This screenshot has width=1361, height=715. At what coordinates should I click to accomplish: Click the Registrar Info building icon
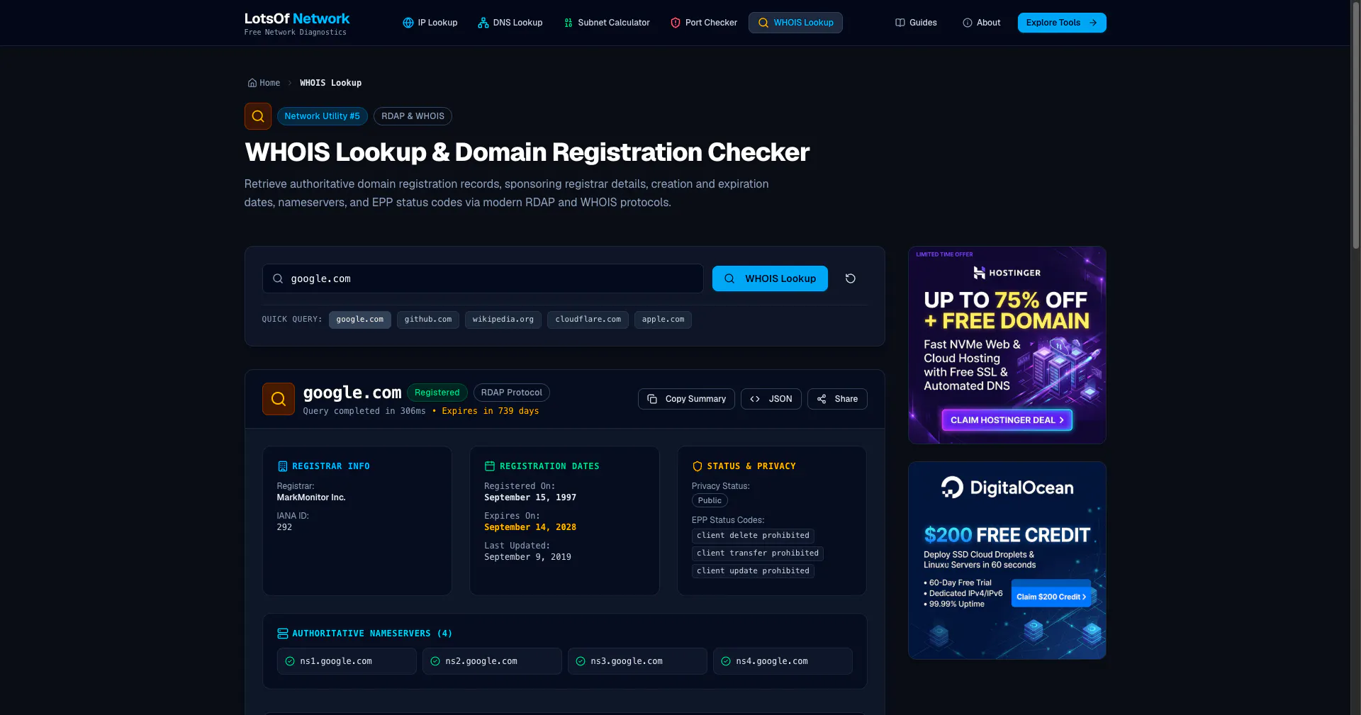282,466
